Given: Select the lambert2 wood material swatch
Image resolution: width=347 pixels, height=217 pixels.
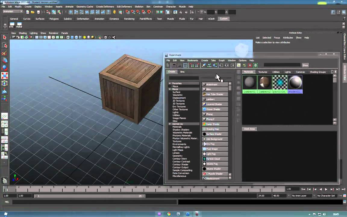Looking at the screenshot, I should (265, 84).
